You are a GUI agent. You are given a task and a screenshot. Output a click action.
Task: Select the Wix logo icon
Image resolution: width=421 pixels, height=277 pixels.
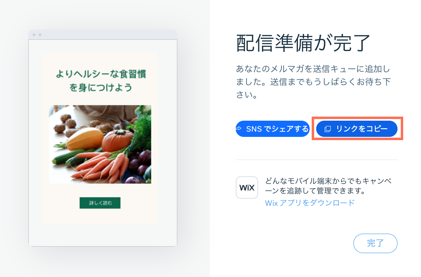point(247,188)
